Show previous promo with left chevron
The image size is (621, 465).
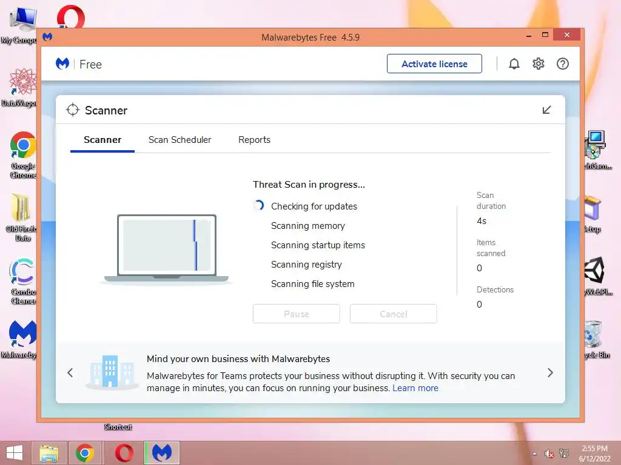click(x=70, y=372)
